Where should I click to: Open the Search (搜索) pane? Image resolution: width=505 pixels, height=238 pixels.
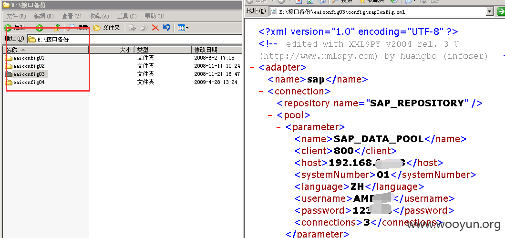[x=78, y=28]
